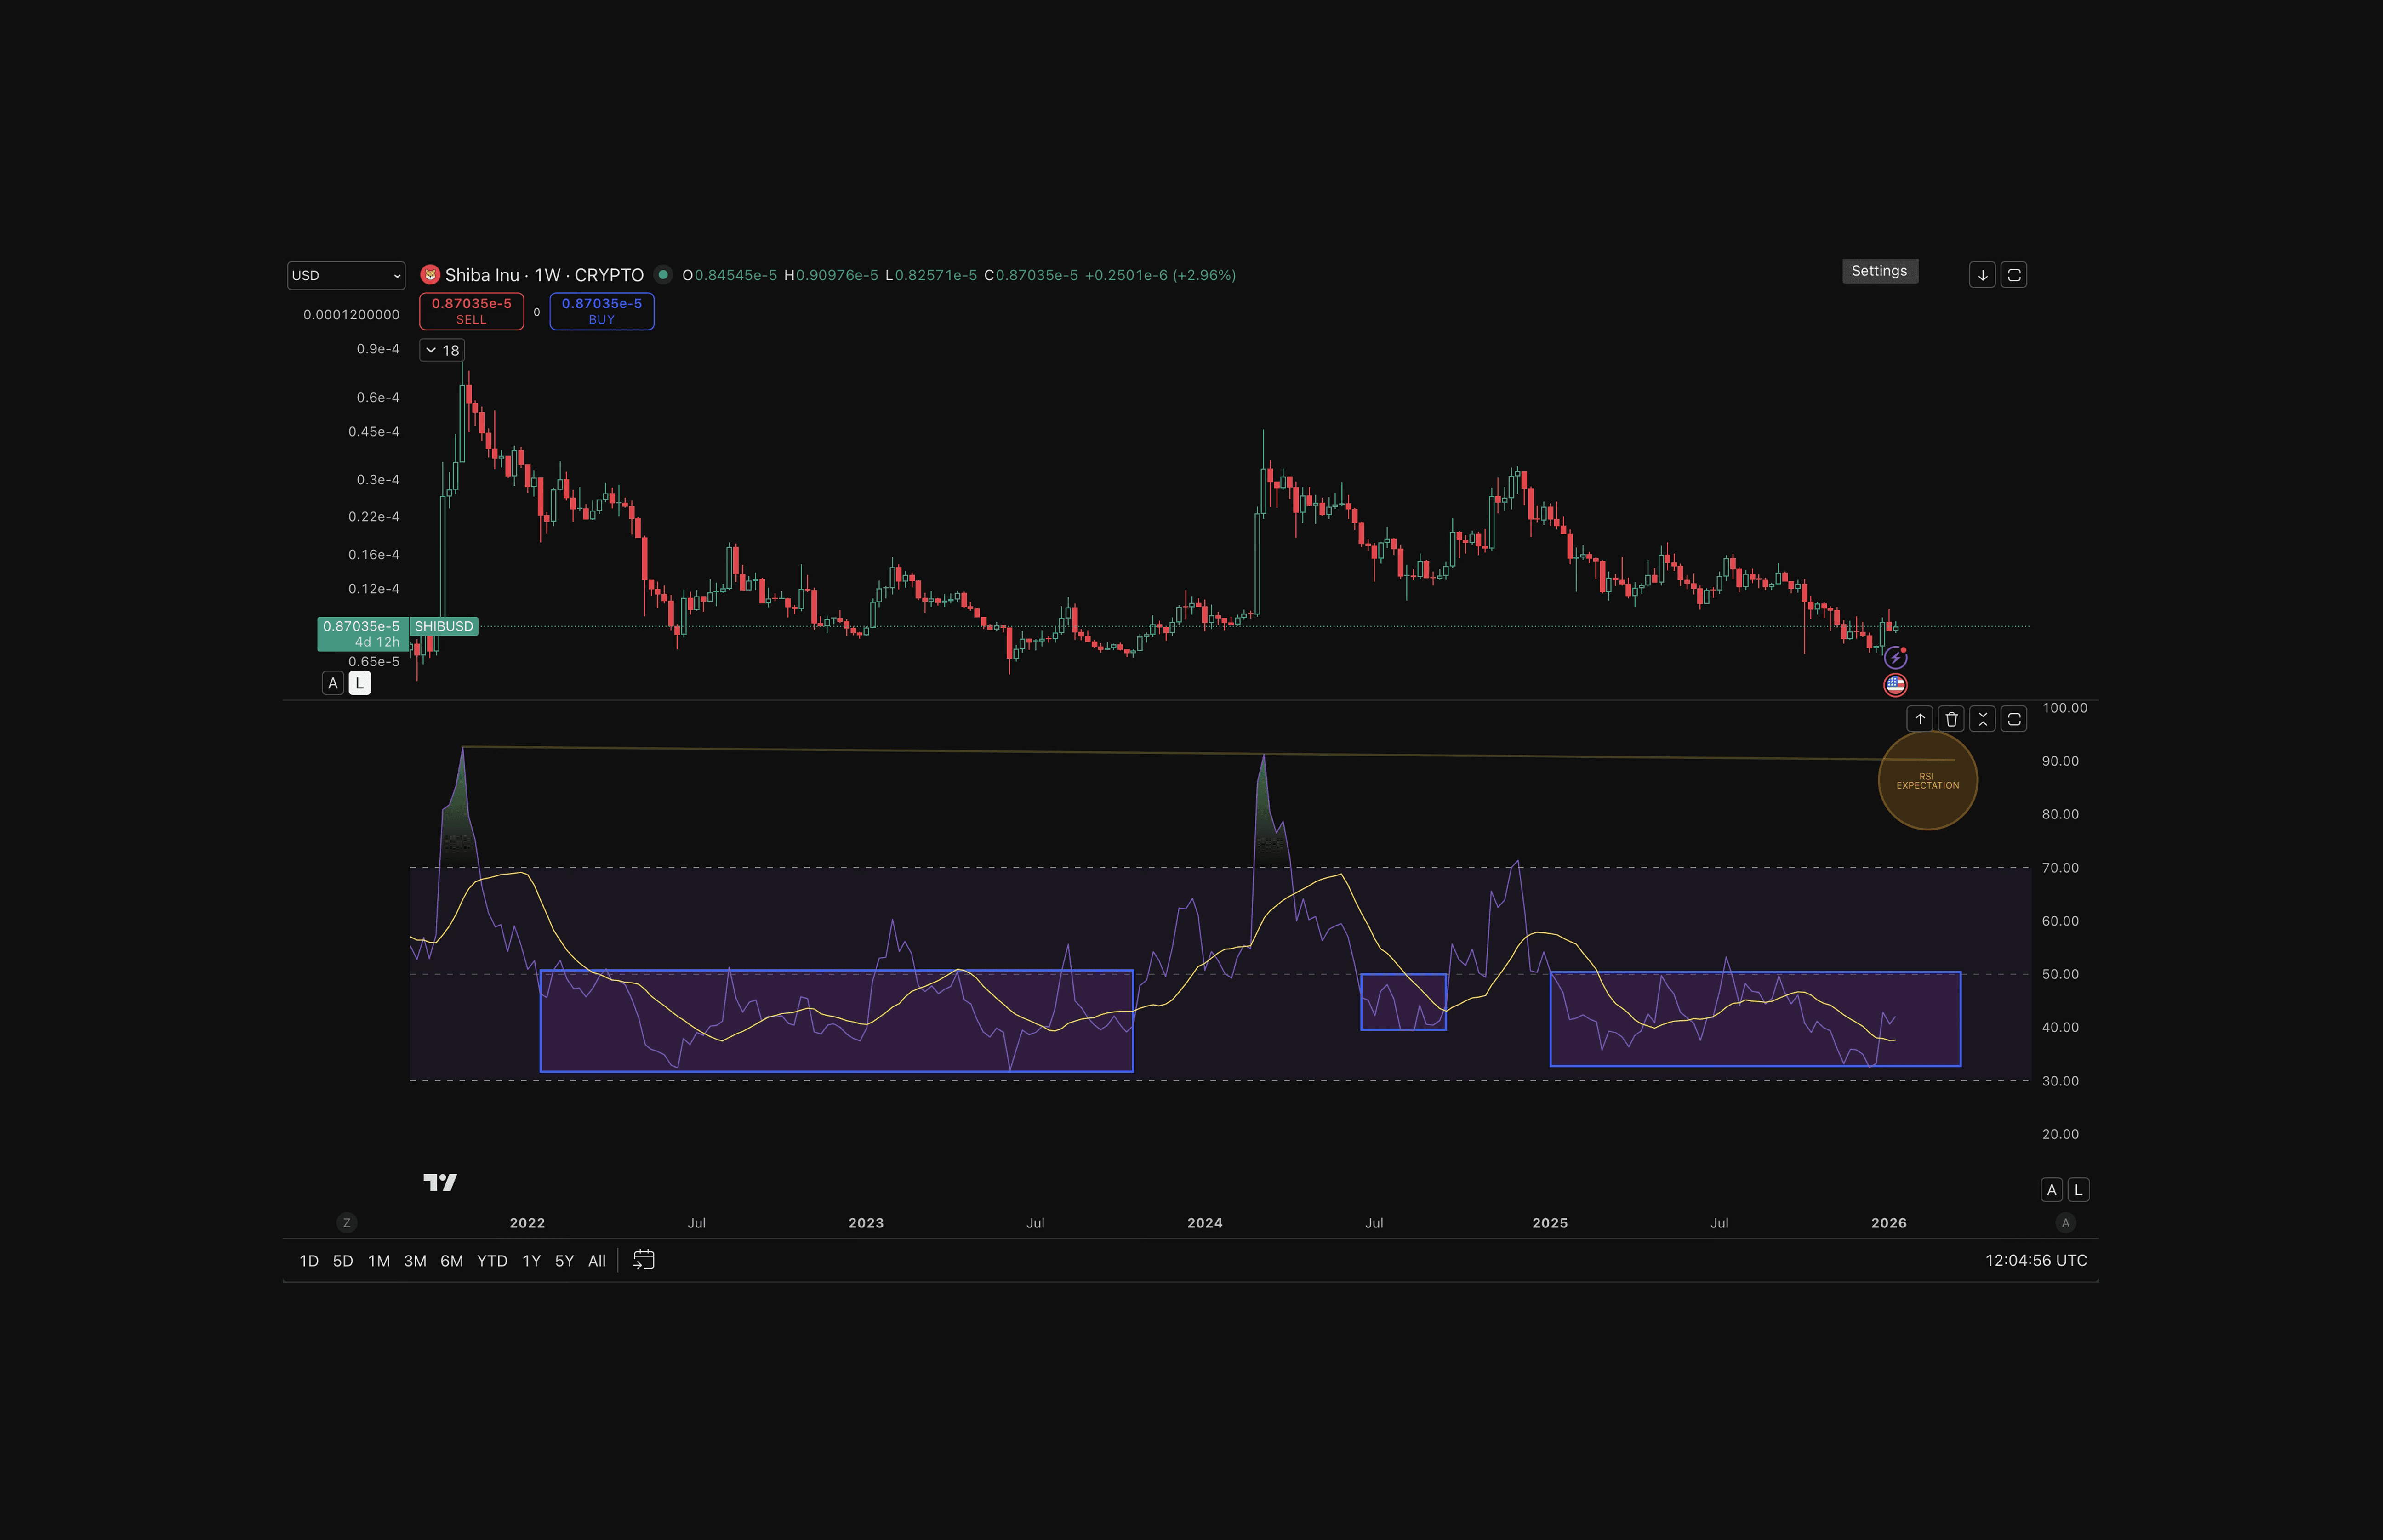Screen dimensions: 2383x1540
Task: Collapse the RSI pane
Action: (x=1982, y=719)
